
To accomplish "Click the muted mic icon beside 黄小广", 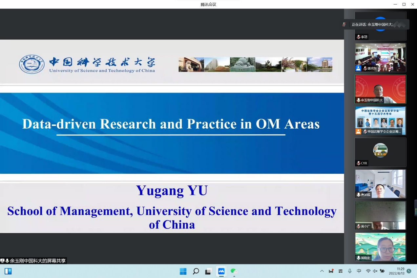I will pos(359,226).
